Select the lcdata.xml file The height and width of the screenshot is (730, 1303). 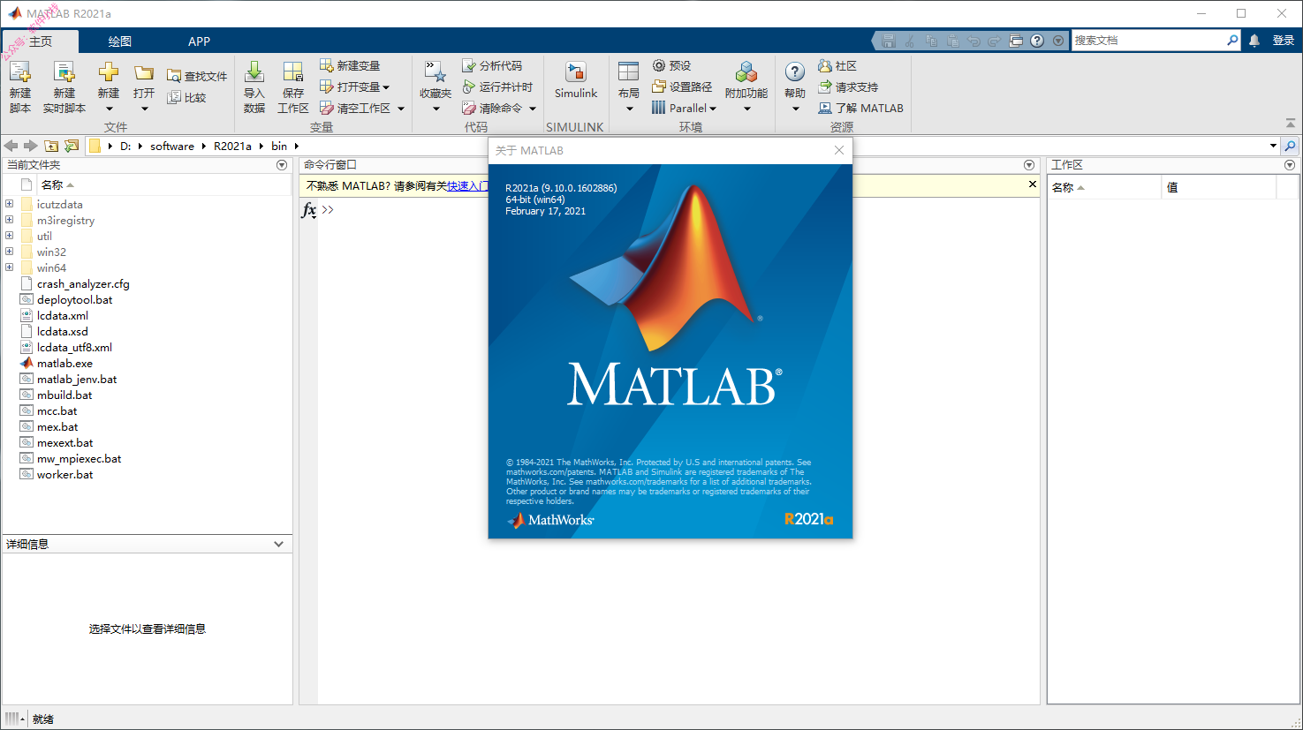(63, 315)
